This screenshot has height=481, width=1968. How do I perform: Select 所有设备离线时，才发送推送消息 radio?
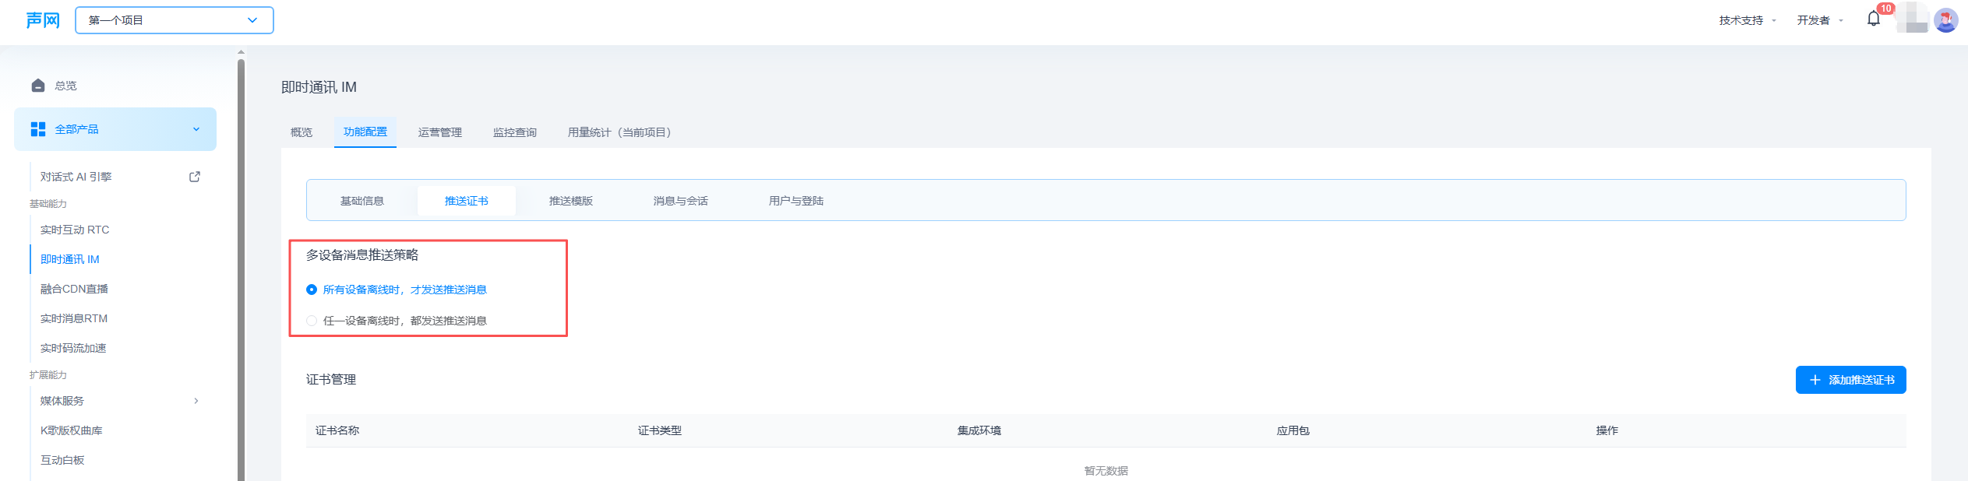tap(312, 290)
